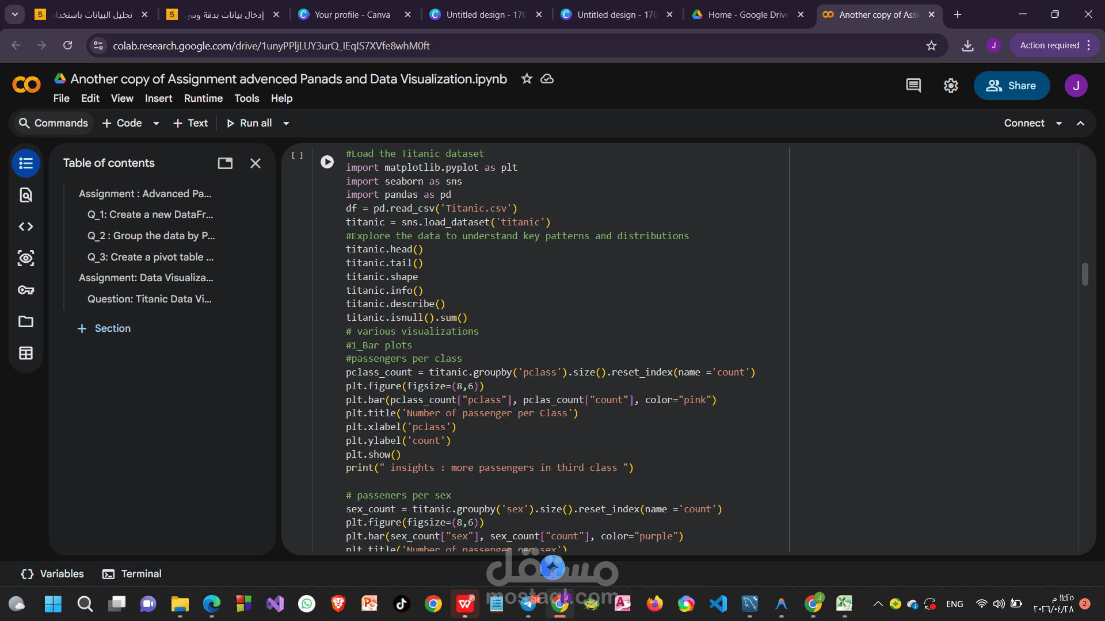
Task: Run the Titanic code cell
Action: pos(327,162)
